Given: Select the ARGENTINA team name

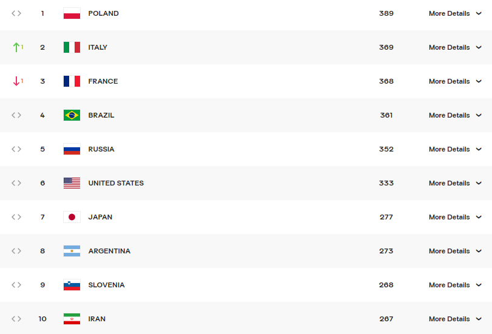Looking at the screenshot, I should pos(109,251).
